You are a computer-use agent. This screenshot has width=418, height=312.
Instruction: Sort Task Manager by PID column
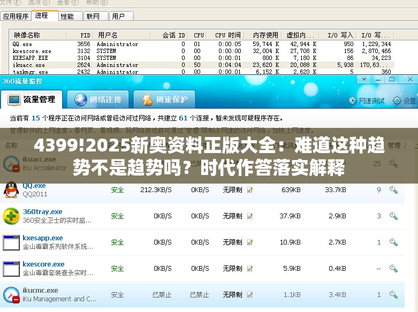[x=80, y=35]
